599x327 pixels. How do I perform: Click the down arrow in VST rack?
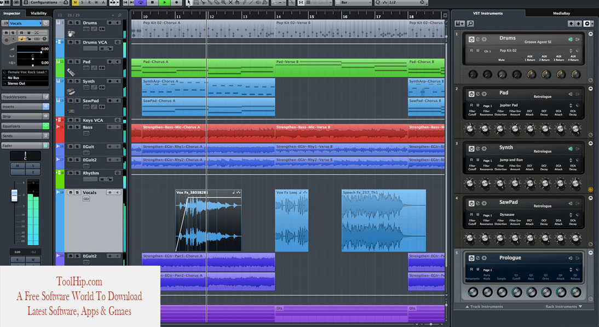(x=578, y=24)
